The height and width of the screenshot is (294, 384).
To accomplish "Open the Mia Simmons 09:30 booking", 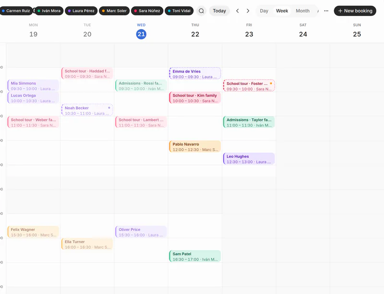I will click(x=33, y=86).
